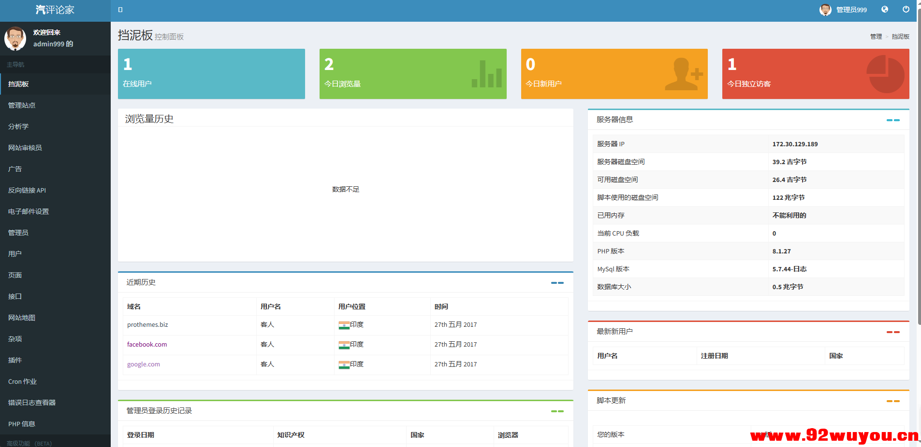
Task: Click the India flag next to prothemes.biz
Action: pos(345,324)
